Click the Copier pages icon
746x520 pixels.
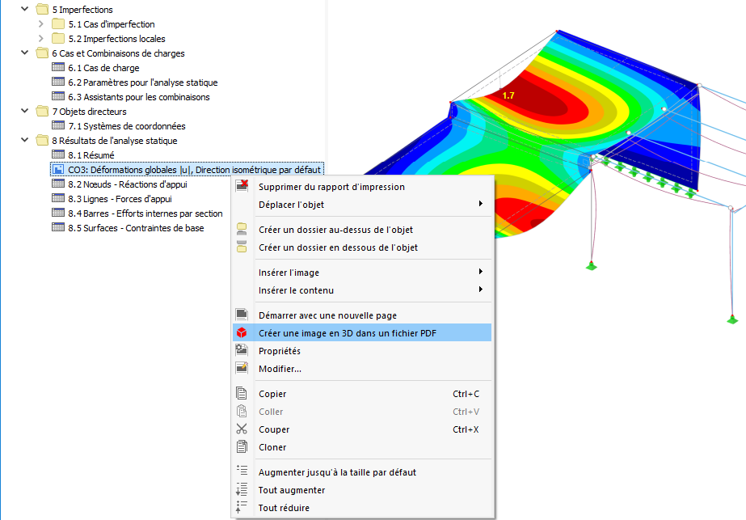242,393
